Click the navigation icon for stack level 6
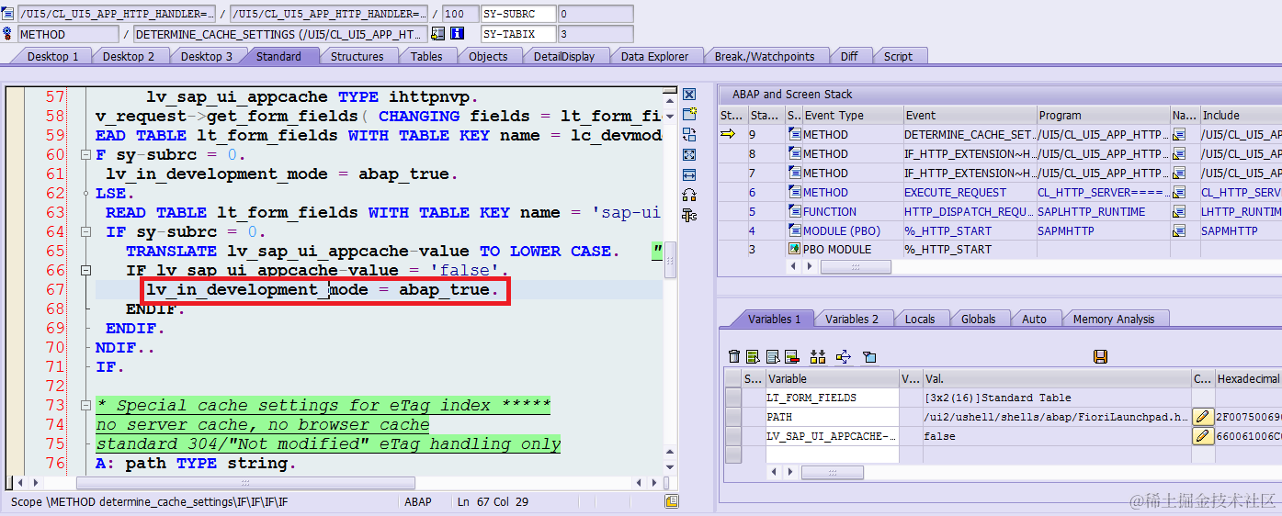Viewport: 1282px width, 516px height. [1179, 192]
